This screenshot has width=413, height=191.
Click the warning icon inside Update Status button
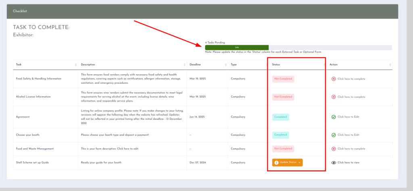276,162
